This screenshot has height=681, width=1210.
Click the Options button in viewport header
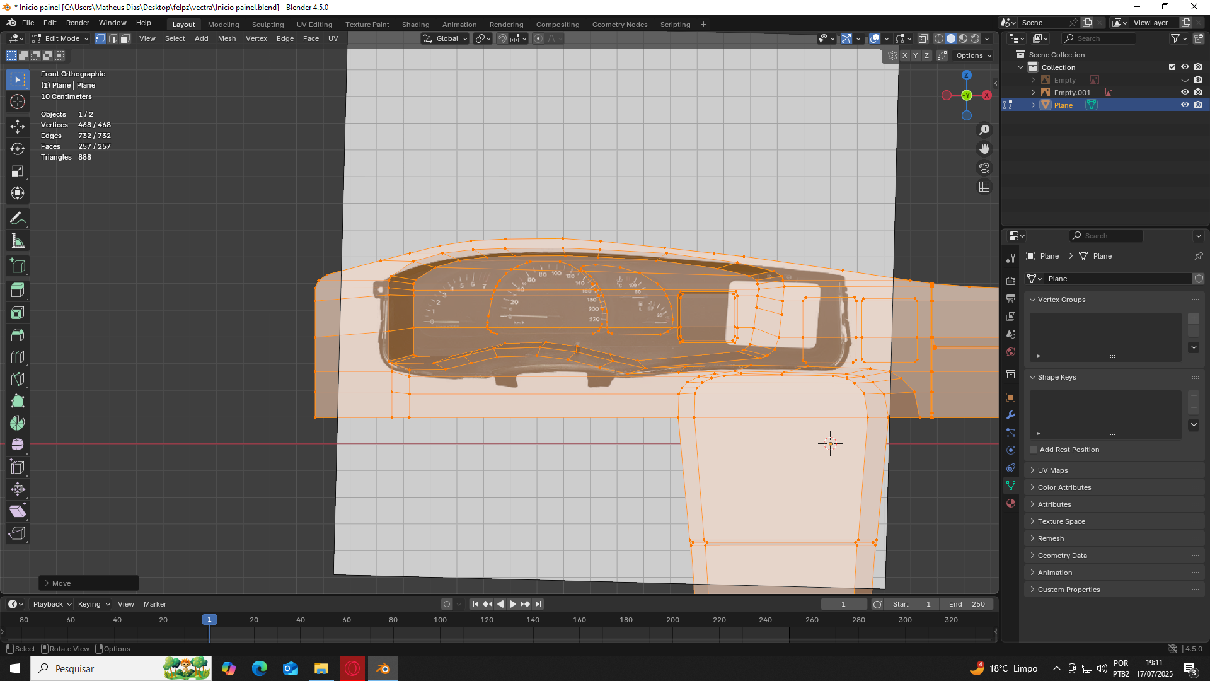(x=973, y=55)
